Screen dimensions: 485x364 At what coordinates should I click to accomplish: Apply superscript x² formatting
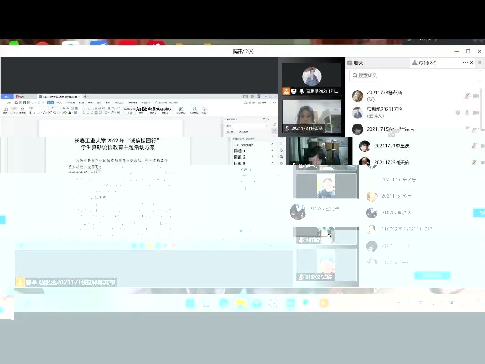click(50, 112)
